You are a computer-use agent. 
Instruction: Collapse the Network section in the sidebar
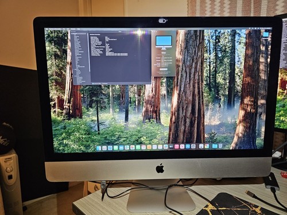[x=74, y=69]
